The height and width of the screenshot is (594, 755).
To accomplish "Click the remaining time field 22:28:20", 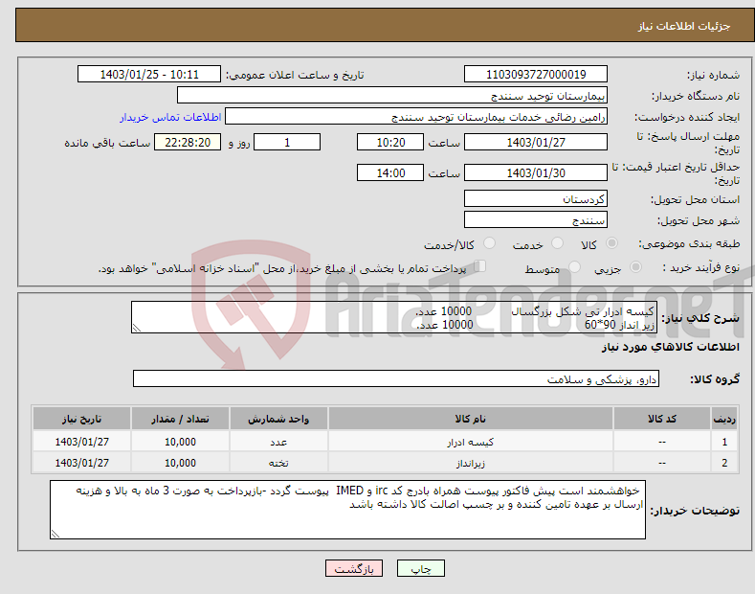I will pos(188,142).
